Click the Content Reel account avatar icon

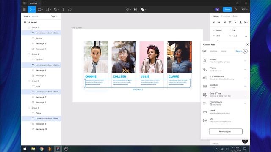pos(245,51)
